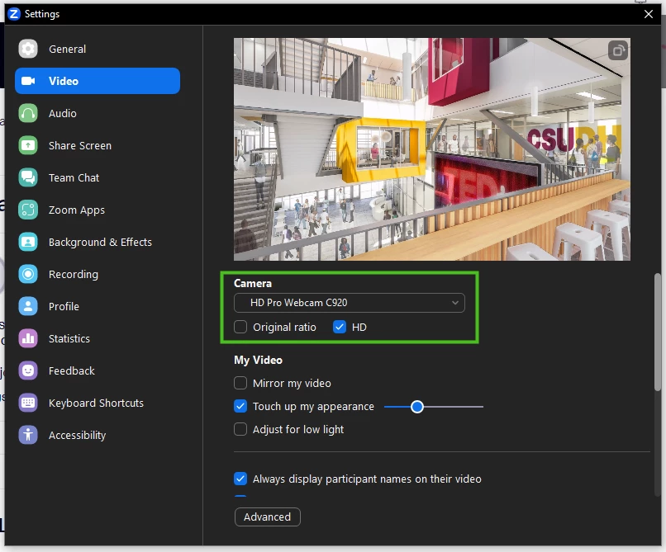The image size is (666, 552).
Task: Click the Background & Effects icon
Action: pyautogui.click(x=28, y=242)
